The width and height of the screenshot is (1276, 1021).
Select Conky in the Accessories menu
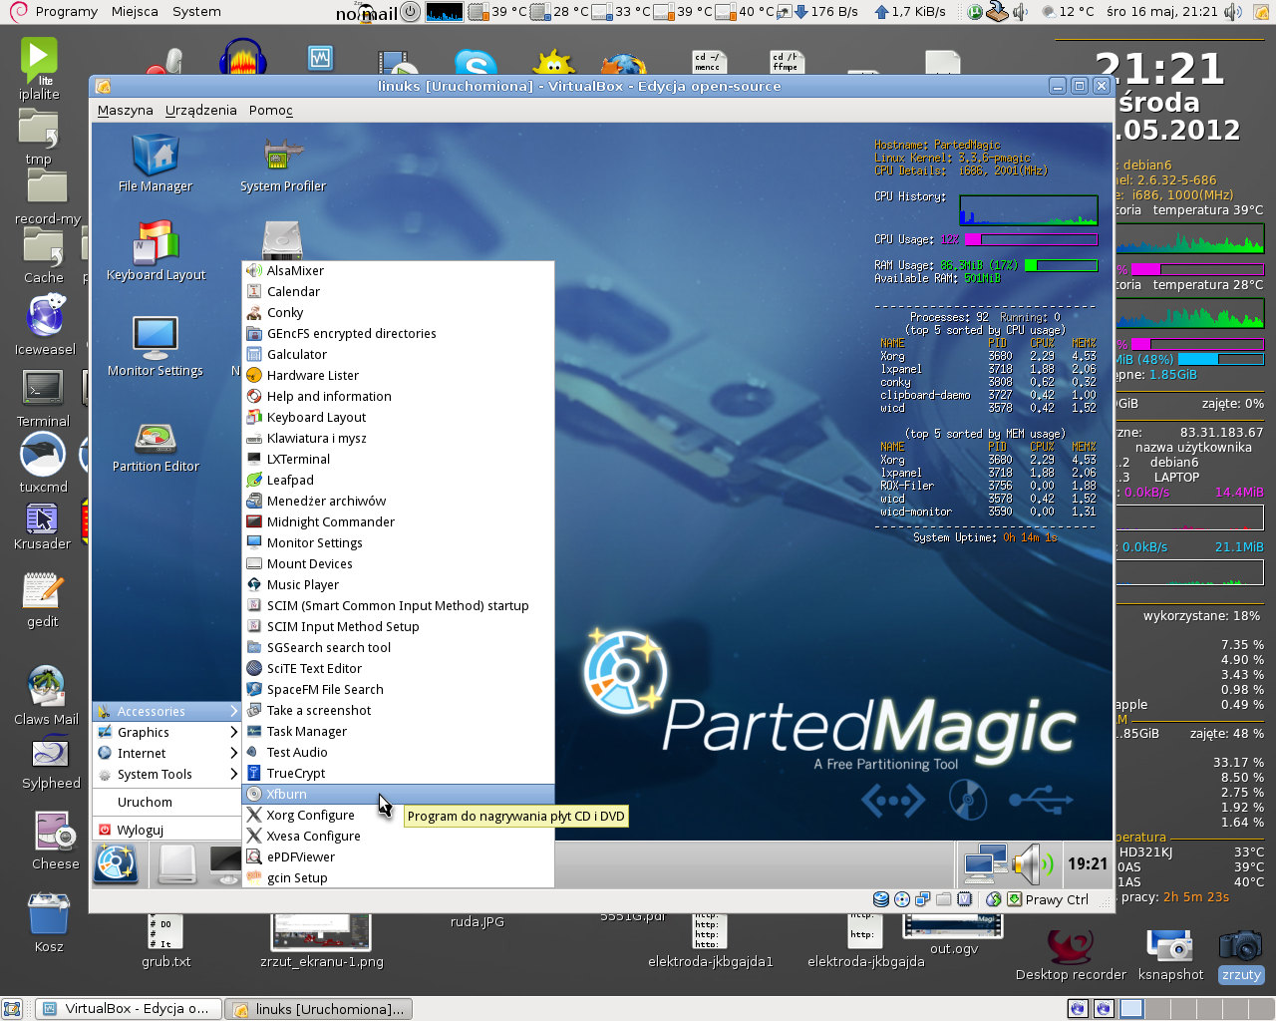399,312
